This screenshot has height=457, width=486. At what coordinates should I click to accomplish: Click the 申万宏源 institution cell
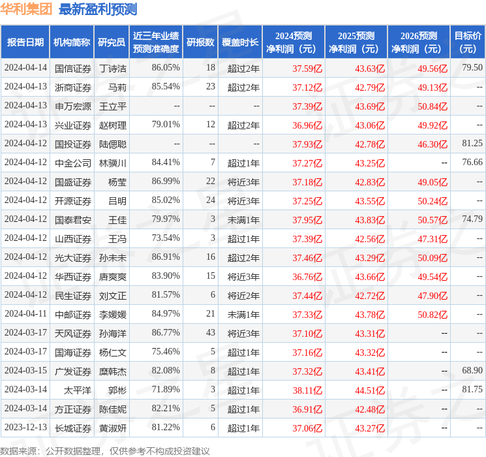click(x=73, y=106)
